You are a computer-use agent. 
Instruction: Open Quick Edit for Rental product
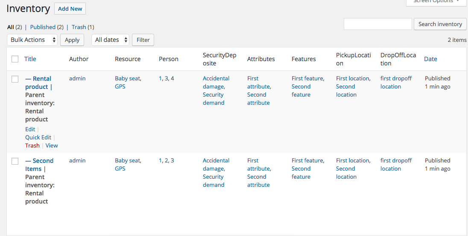38,137
